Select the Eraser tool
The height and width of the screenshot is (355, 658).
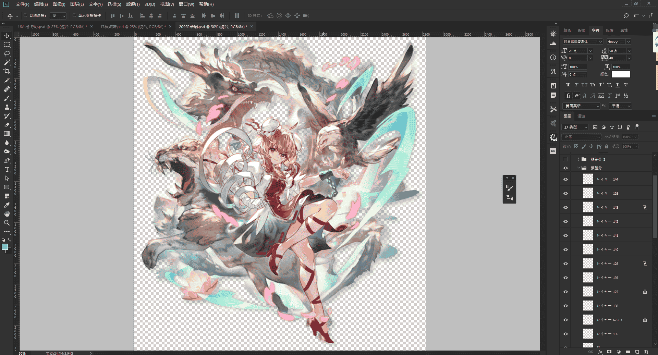(x=7, y=125)
